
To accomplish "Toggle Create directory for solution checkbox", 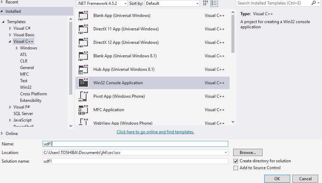I will coord(236,161).
